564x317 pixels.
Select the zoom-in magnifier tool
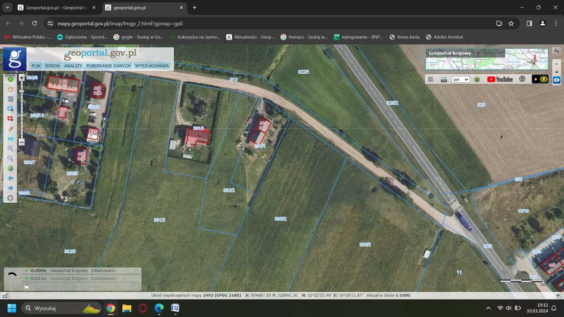pyautogui.click(x=10, y=148)
